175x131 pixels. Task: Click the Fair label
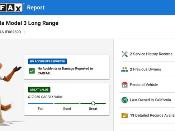tap(41, 108)
